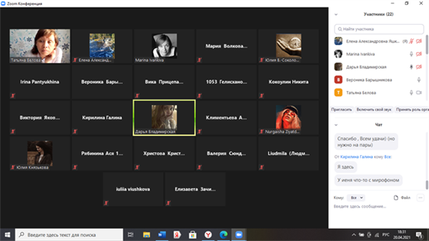Click muted mic icon on Вика Прицепа tile
The height and width of the screenshot is (241, 429).
(138, 96)
